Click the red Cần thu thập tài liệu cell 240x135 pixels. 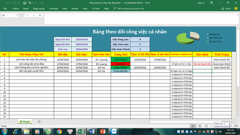202,64
